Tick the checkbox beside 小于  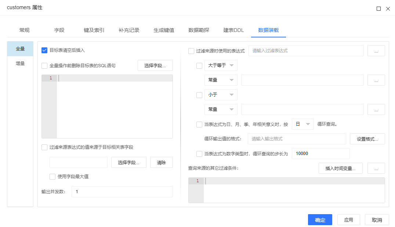click(199, 95)
